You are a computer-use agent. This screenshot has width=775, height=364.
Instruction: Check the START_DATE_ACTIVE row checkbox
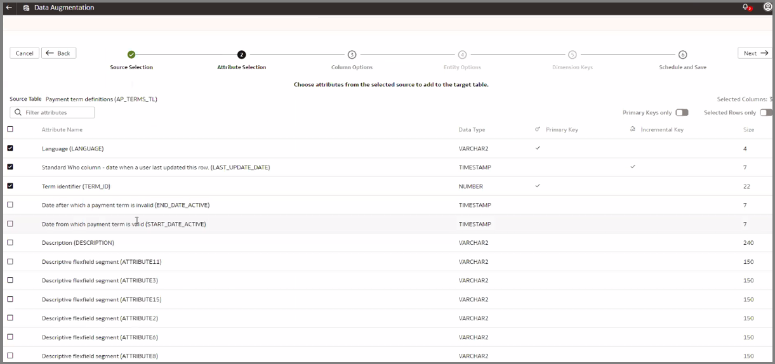[x=10, y=224]
